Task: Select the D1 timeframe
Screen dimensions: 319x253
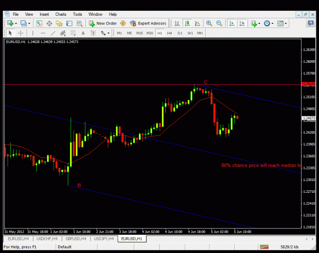Action: 180,33
